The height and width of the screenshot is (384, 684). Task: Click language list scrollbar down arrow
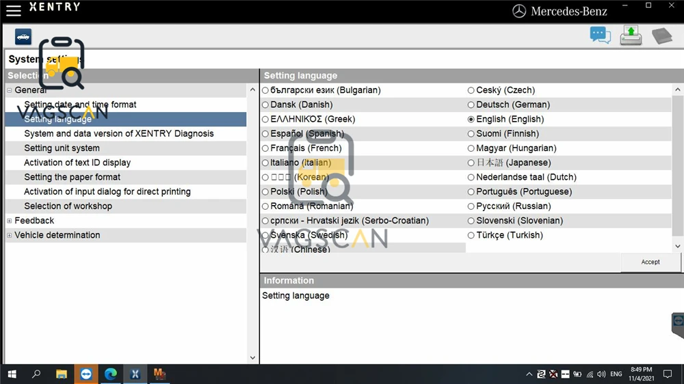click(677, 246)
